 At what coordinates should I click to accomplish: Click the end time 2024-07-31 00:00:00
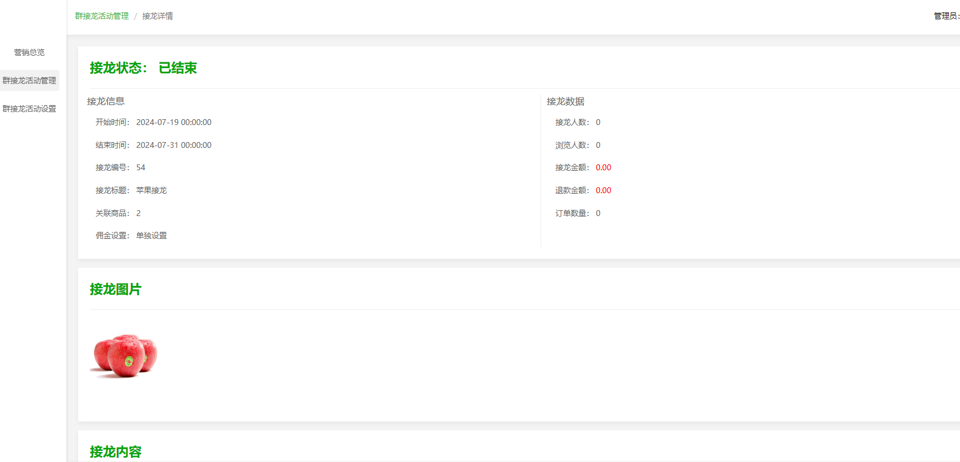pyautogui.click(x=174, y=145)
